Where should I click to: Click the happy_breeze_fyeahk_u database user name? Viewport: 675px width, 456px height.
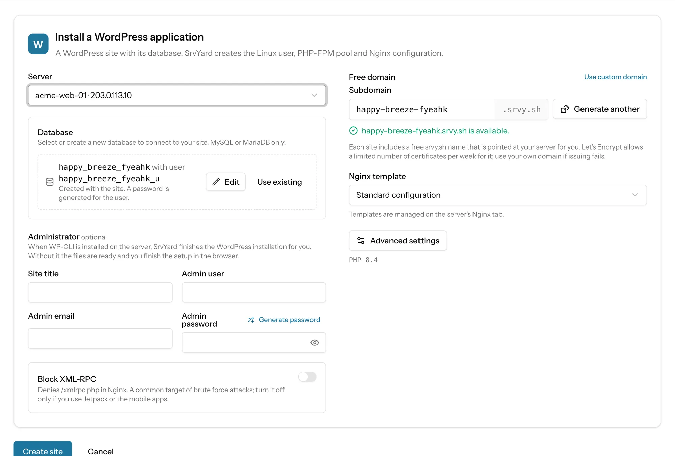(109, 178)
